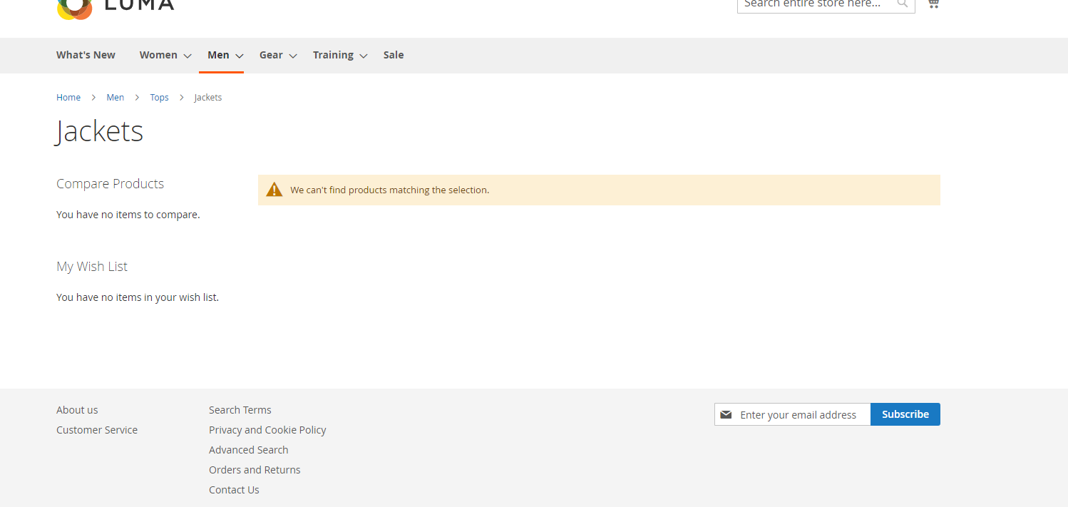Open the Advanced Search page
Screen dimensions: 1068x507
[248, 449]
